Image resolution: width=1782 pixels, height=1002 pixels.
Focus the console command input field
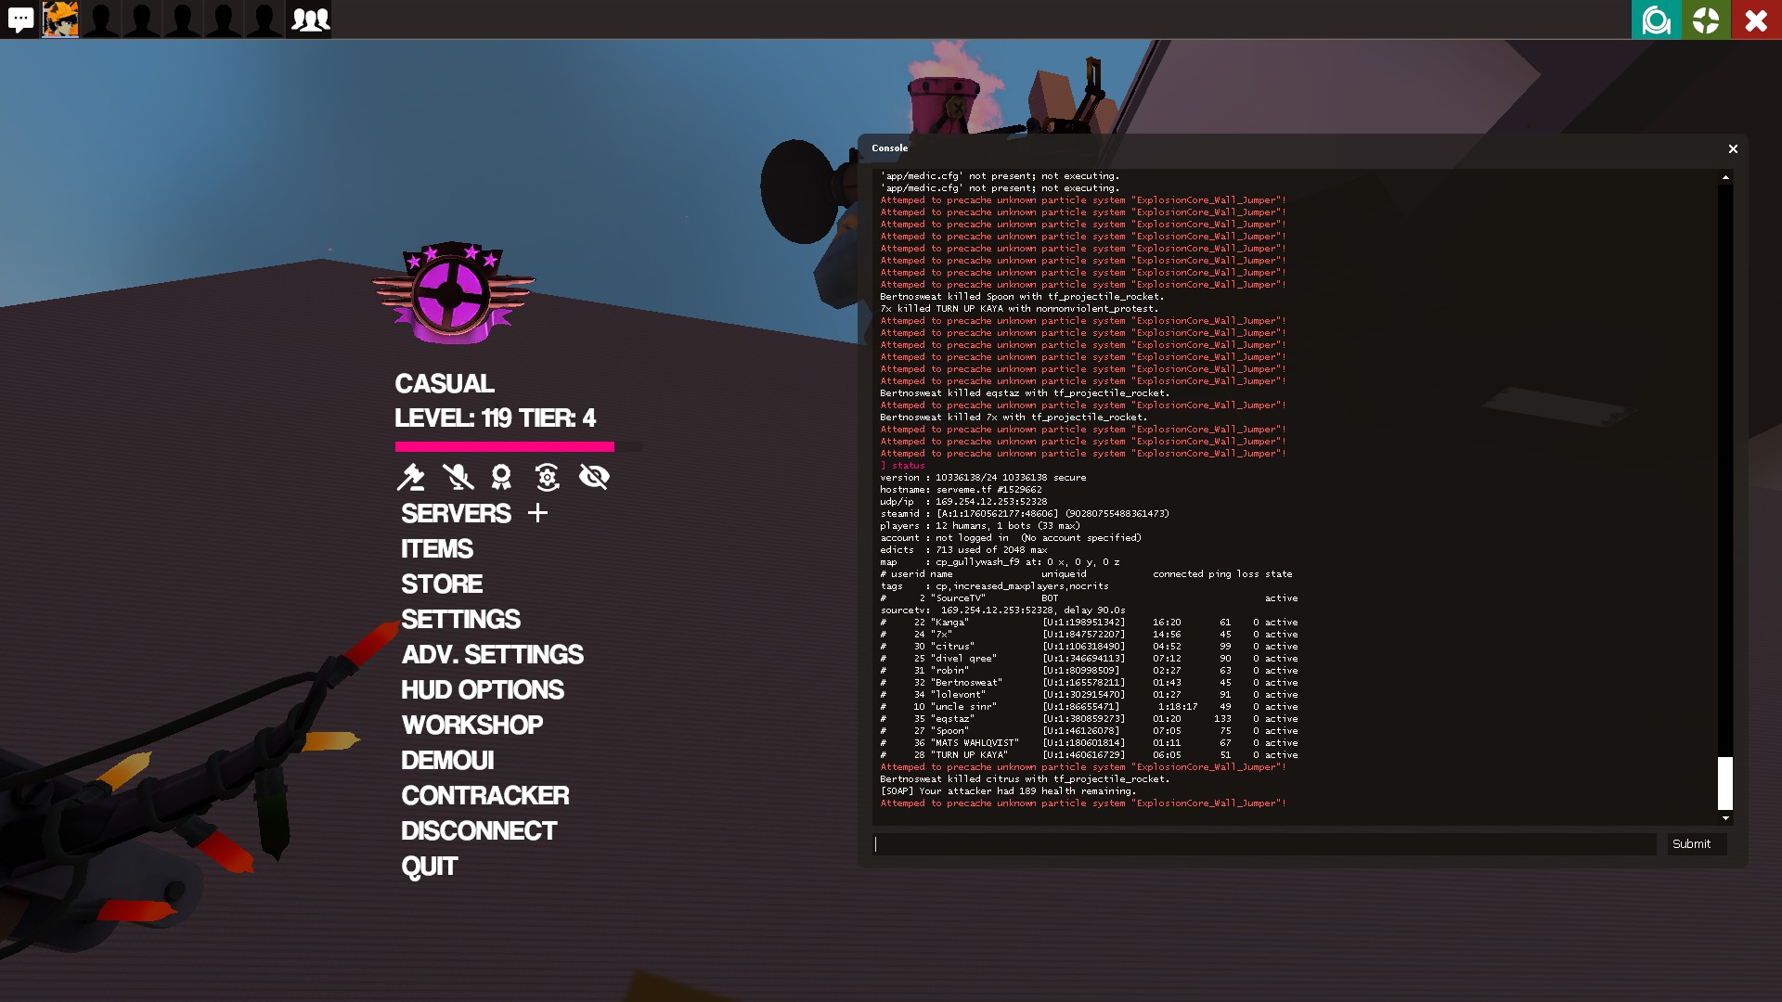pos(1264,844)
